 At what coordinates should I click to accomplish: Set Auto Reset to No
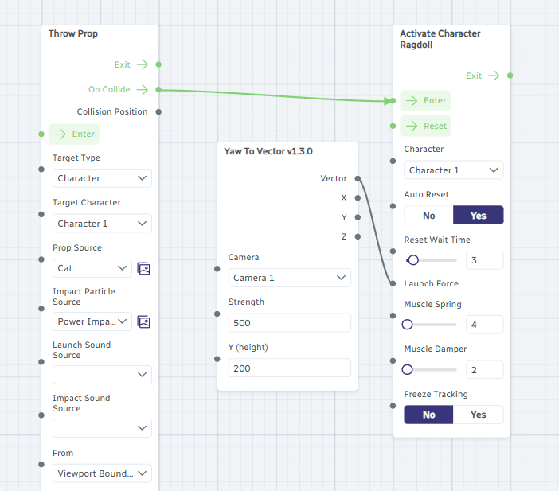(429, 215)
